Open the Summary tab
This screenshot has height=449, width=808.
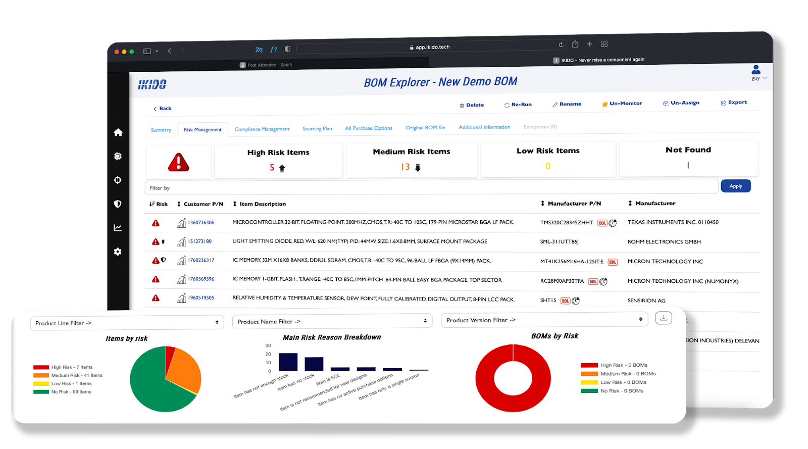click(161, 130)
